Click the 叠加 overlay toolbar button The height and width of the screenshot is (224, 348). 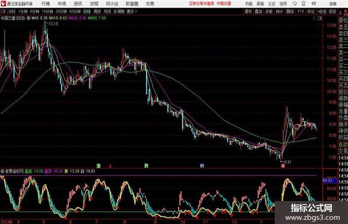(x=259, y=11)
